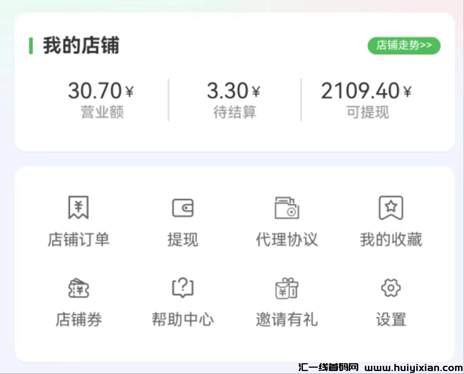Select the 帮助中心 text label
This screenshot has width=464, height=374.
(182, 319)
